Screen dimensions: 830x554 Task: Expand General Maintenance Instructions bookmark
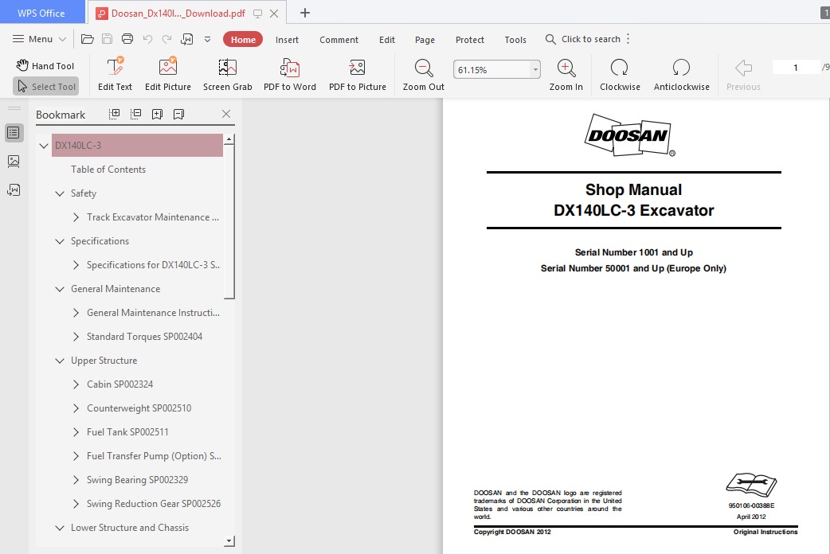point(76,313)
